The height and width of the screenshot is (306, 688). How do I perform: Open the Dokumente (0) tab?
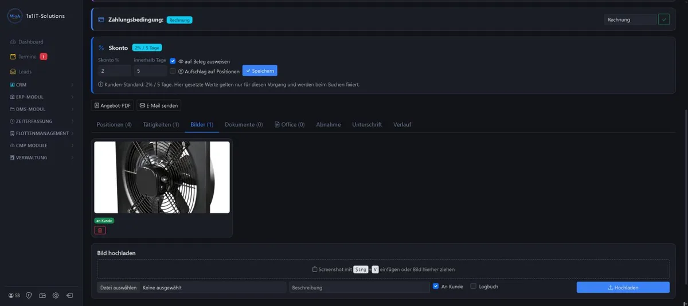pos(244,124)
